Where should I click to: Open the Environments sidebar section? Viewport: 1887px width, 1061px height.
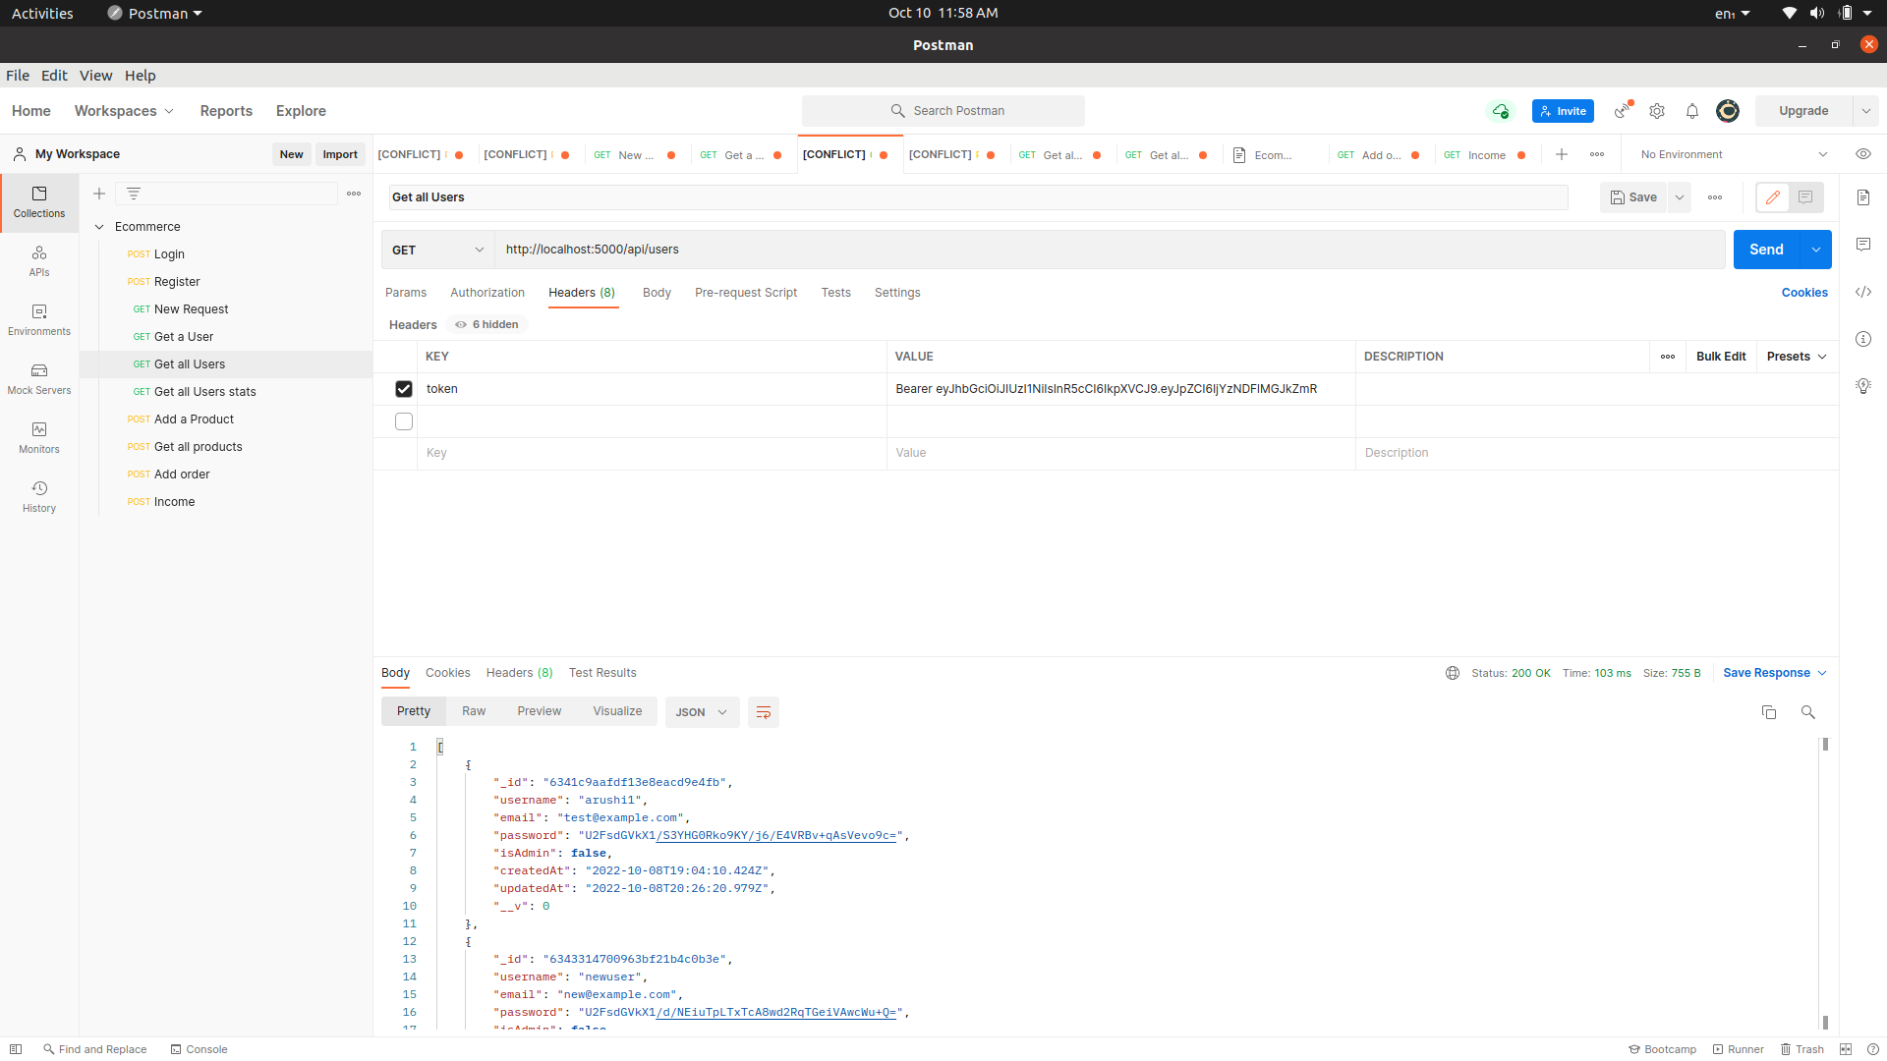pos(39,320)
